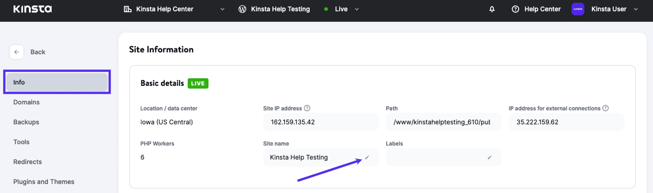Click the Path /www/kinstahelptesting_610 field
653x193 pixels.
tap(444, 122)
